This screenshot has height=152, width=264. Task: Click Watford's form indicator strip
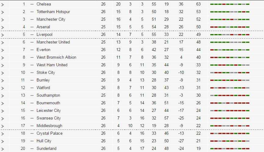[x=230, y=88]
